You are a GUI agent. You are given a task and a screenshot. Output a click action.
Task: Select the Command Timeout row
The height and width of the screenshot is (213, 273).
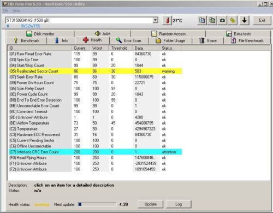(96, 111)
